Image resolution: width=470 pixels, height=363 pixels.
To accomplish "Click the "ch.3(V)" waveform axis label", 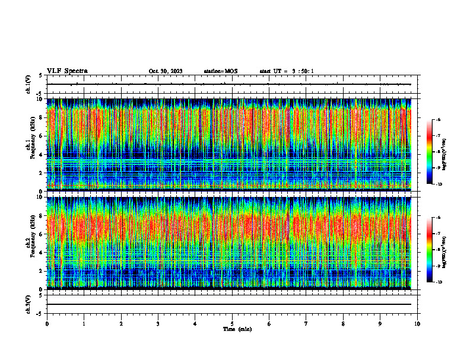I will point(28,304).
